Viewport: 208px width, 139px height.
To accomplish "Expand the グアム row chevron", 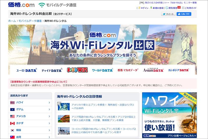I will tap(49, 110).
